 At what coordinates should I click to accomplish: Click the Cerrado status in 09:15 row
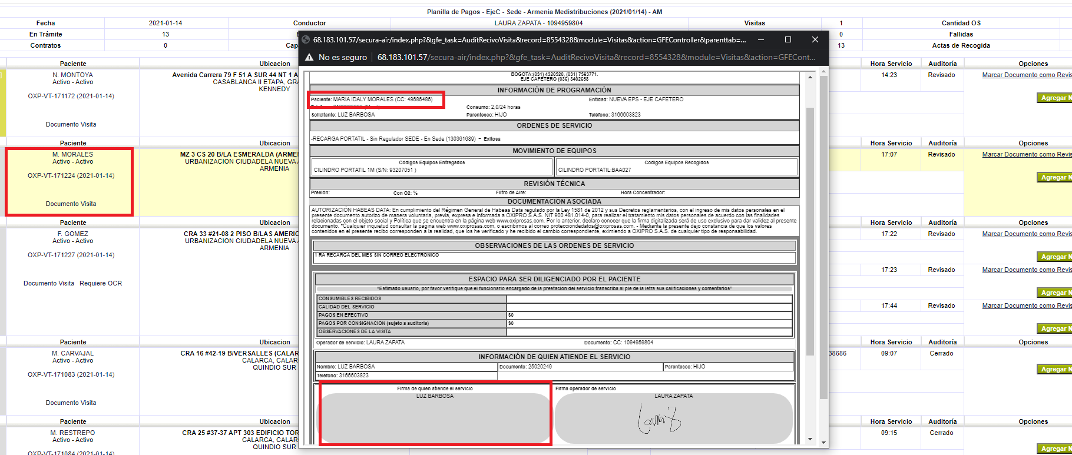941,433
